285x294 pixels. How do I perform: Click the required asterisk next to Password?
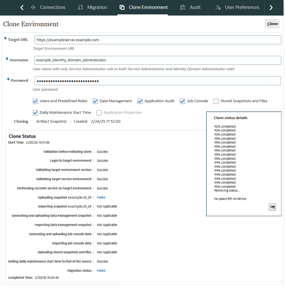[x=8, y=79]
